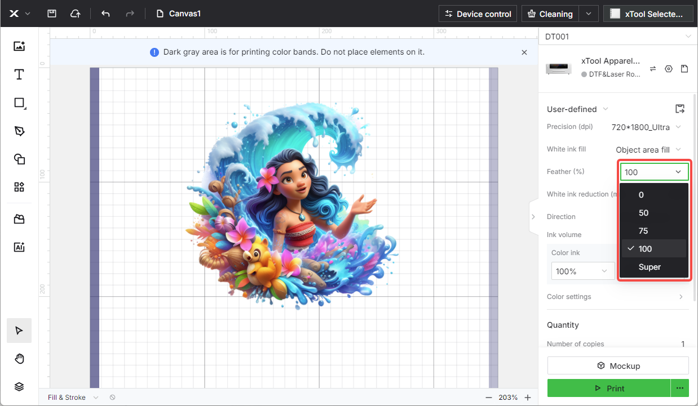Viewport: 698px width, 406px height.
Task: Click the insert image tool icon
Action: (x=19, y=46)
